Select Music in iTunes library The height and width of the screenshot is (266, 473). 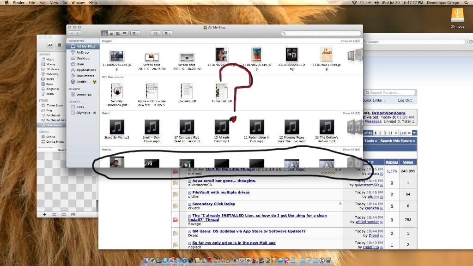pos(50,60)
